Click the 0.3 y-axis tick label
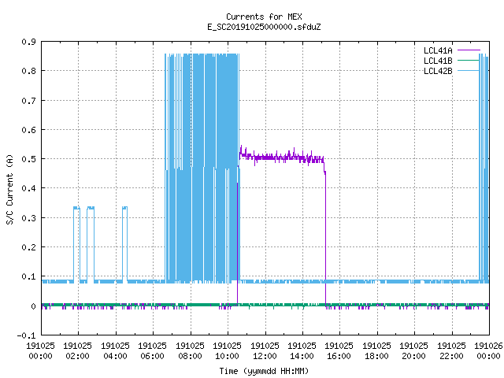 pos(28,218)
